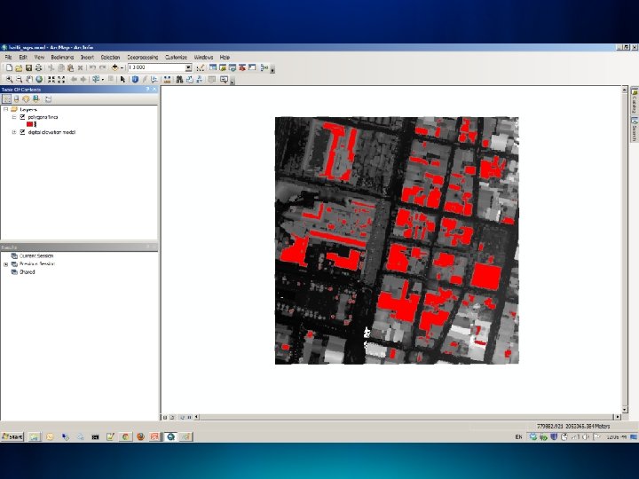
Task: Create a new map document
Action: (x=9, y=67)
